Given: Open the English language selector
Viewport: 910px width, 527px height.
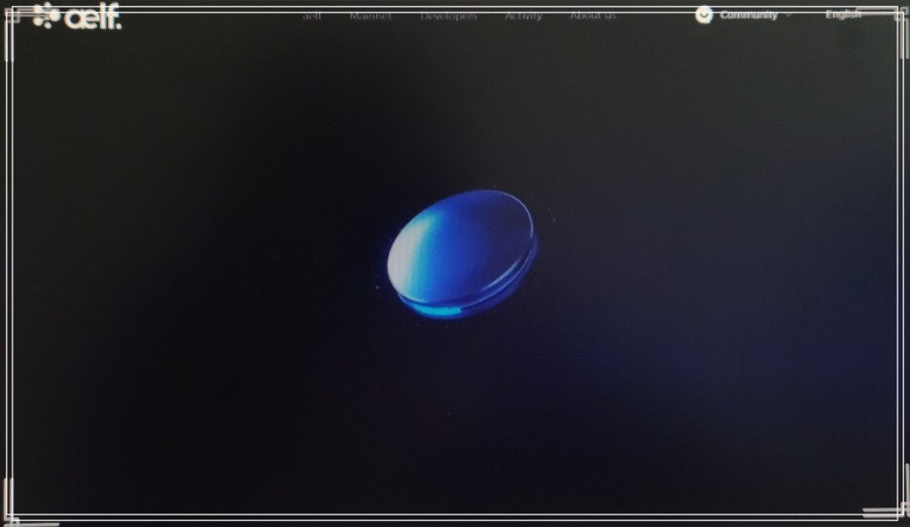Looking at the screenshot, I should (x=843, y=15).
